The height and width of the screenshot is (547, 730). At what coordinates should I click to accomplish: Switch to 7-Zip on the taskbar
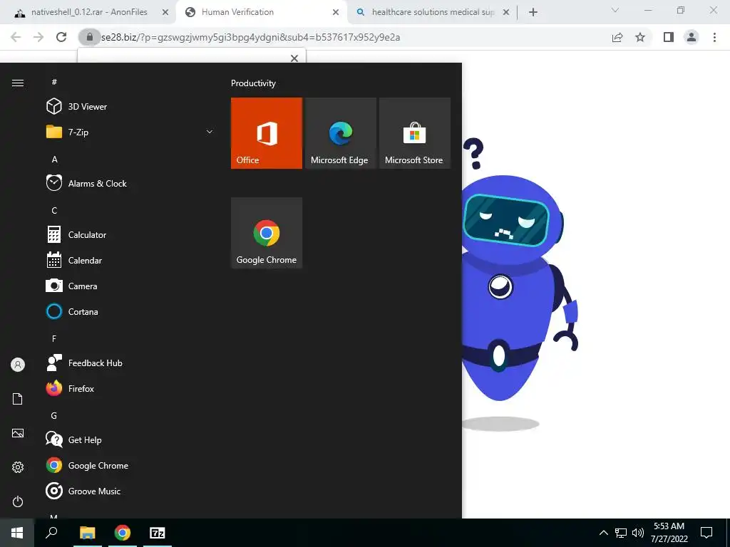[158, 533]
